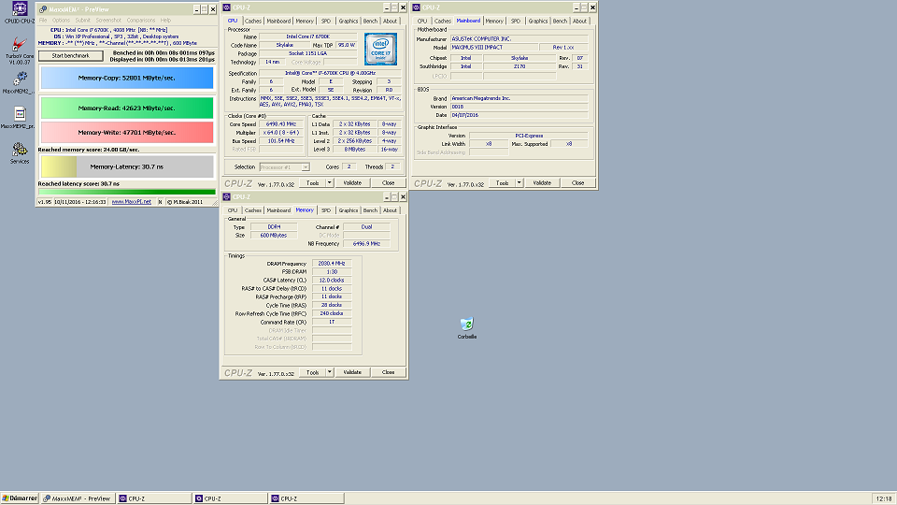The image size is (897, 505).
Task: Click Close button in CPU-Z Mainboard window
Action: [x=577, y=182]
